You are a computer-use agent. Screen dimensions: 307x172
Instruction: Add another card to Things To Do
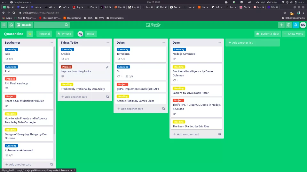coord(75,97)
